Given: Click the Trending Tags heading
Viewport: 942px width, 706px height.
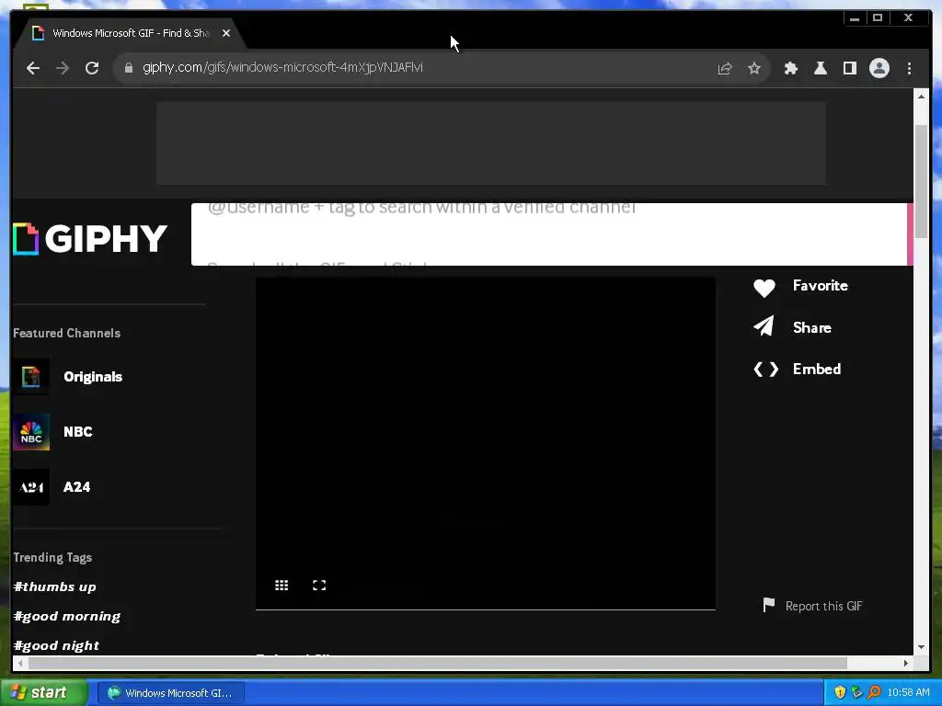Looking at the screenshot, I should [x=52, y=558].
